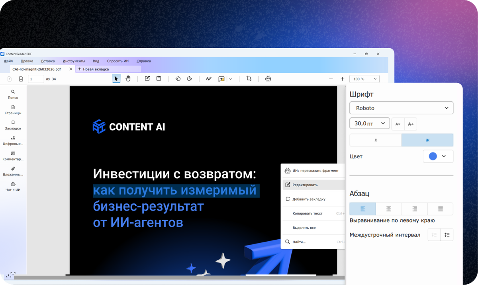Open the AI robot assistant in toolbar

tap(268, 79)
